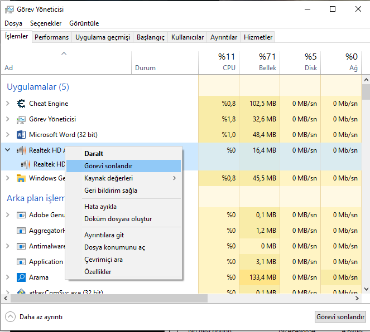Click the Daha az ayrıntı arrow icon

pos(10,317)
